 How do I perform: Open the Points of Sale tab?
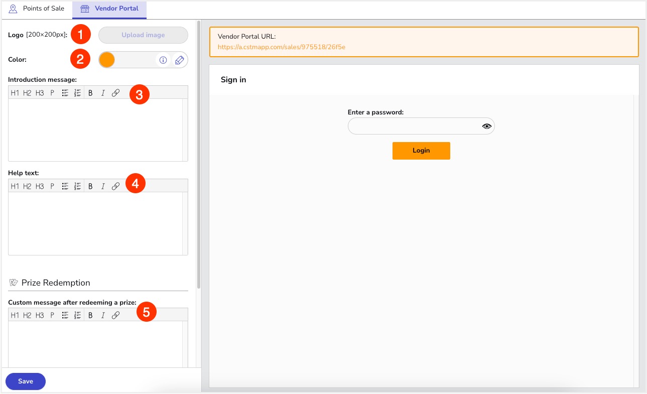(x=37, y=9)
